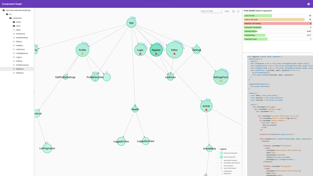Open ProfileFavorites.js in the file tree
The width and height of the screenshot is (313, 176).
[x=21, y=65]
